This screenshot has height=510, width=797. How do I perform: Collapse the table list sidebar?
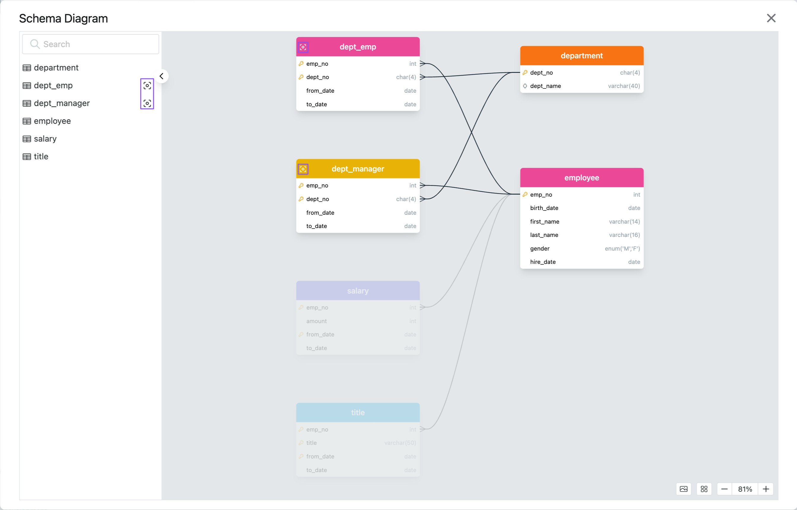pyautogui.click(x=162, y=76)
